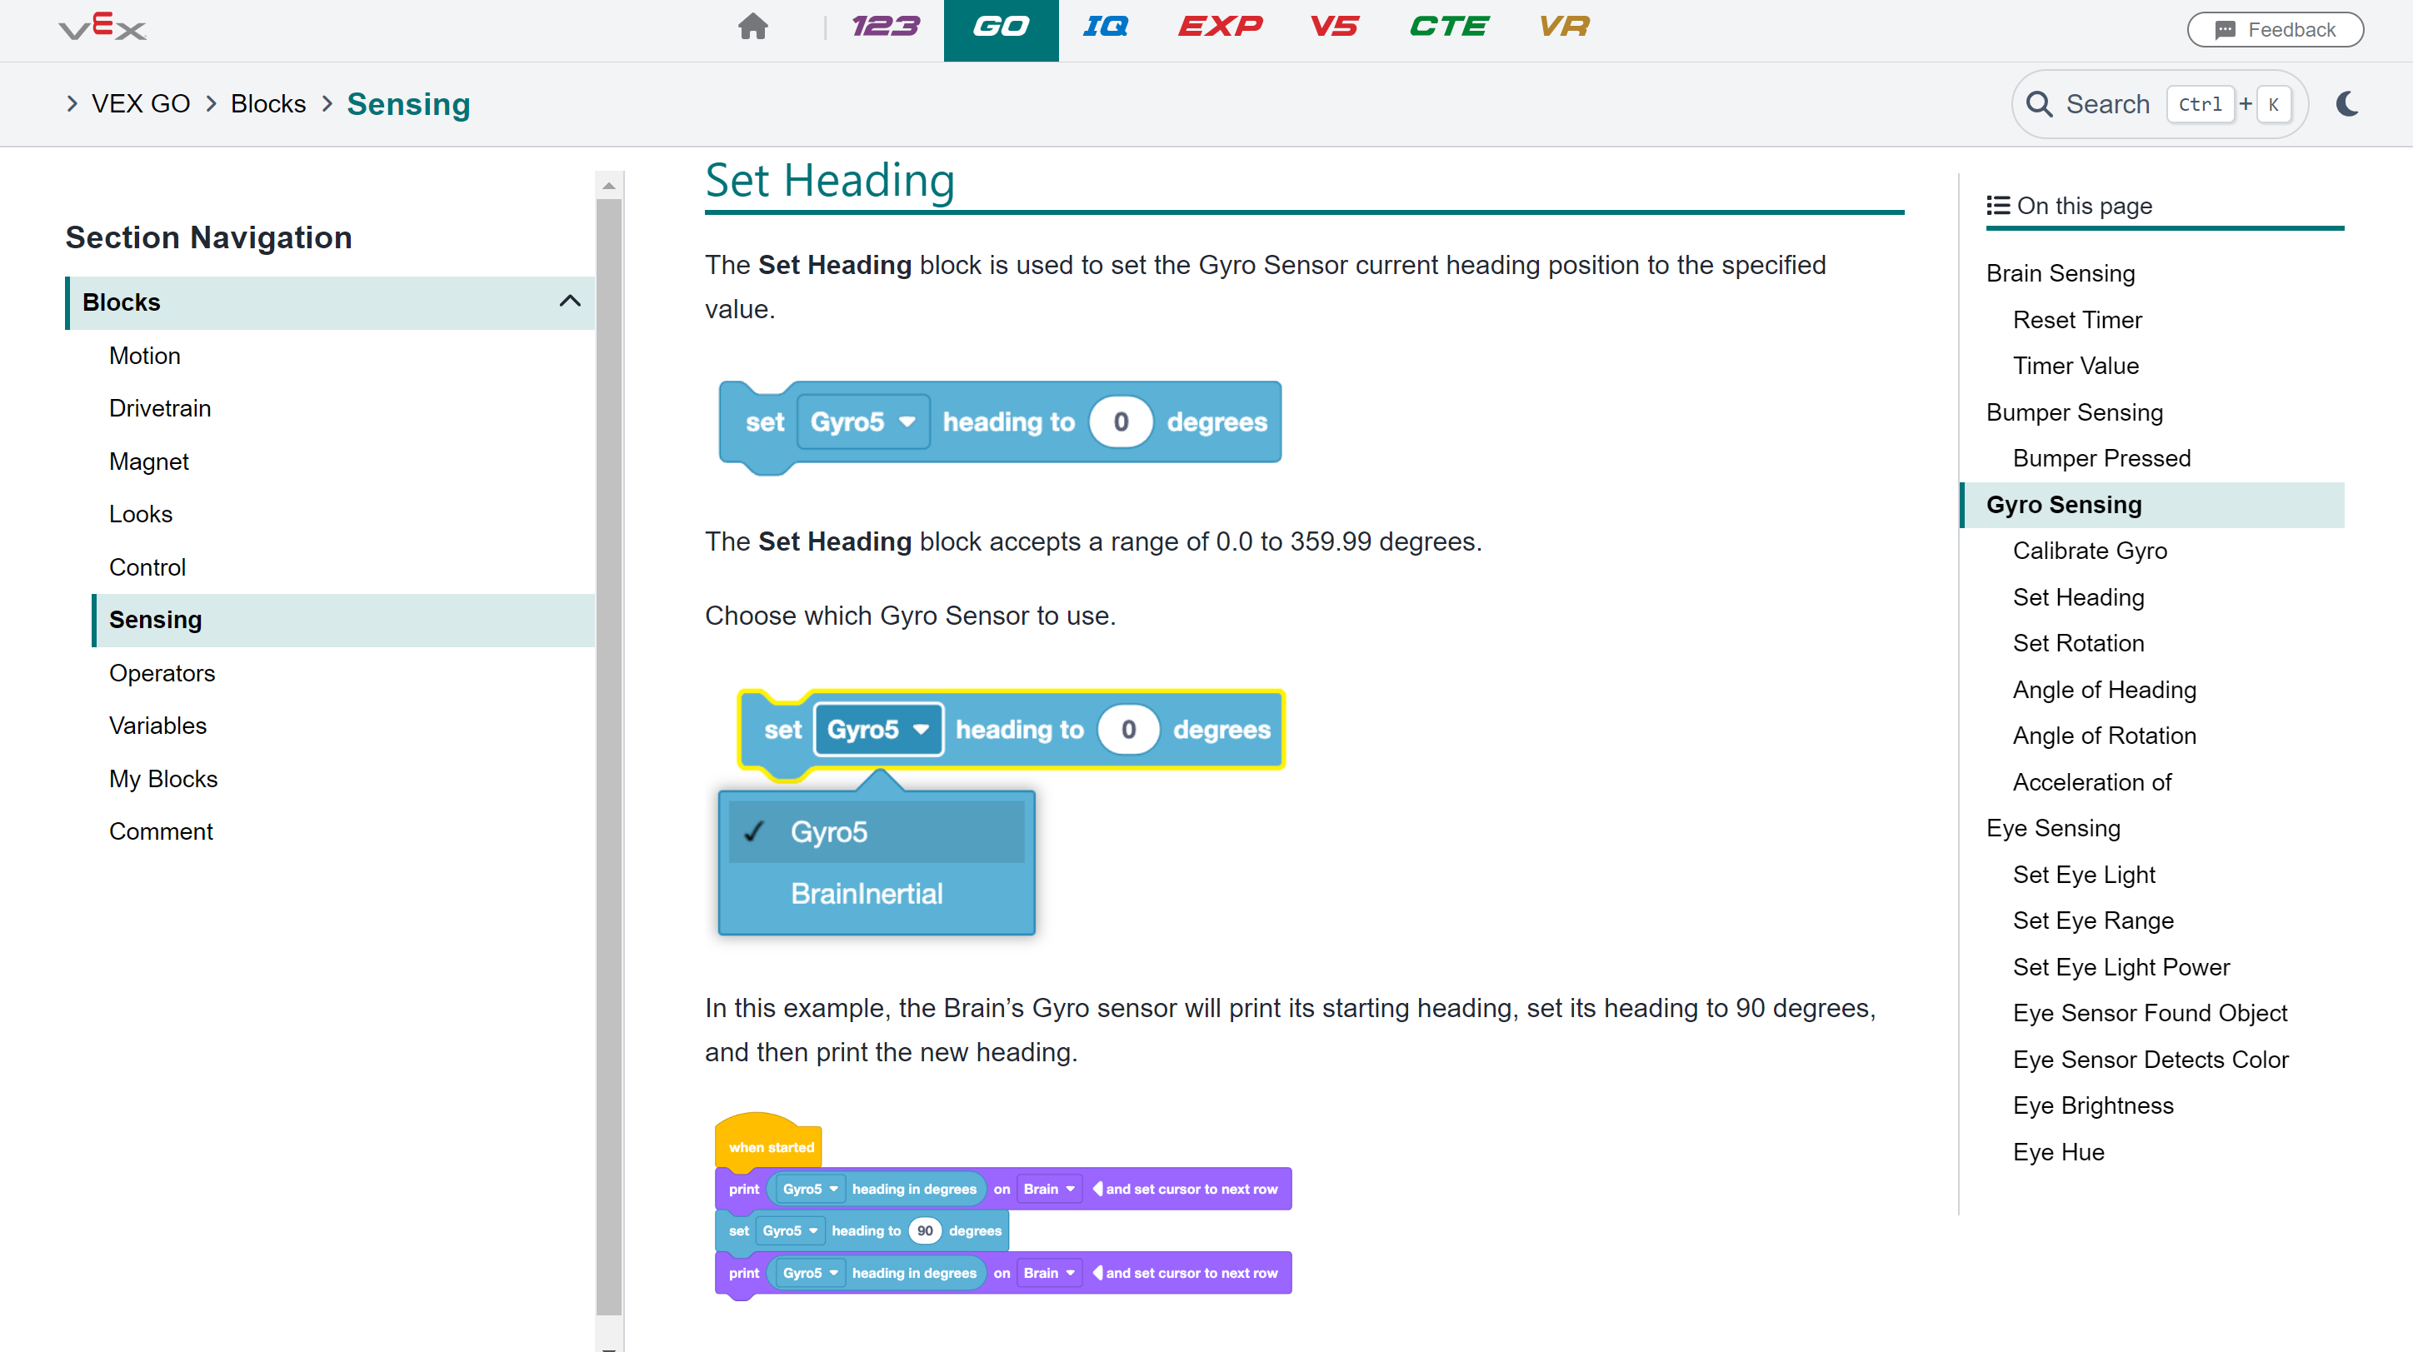Screen dimensions: 2413x1352
Task: Switch to the GO tab
Action: pos(1001,27)
